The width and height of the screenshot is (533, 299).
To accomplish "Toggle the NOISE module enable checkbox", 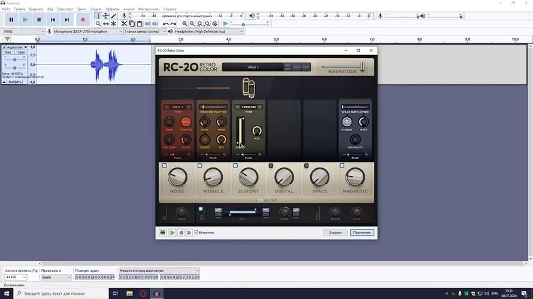I will point(165,166).
